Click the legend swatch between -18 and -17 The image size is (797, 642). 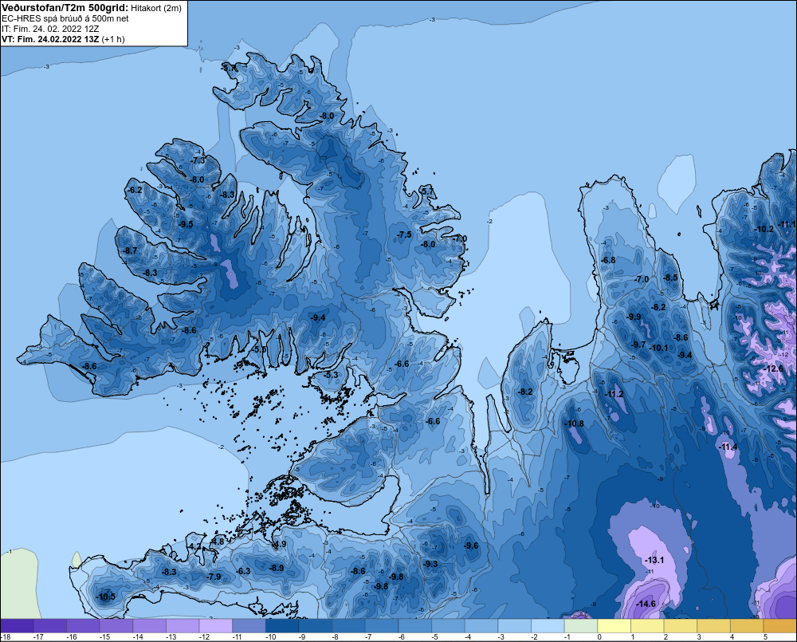click(18, 626)
